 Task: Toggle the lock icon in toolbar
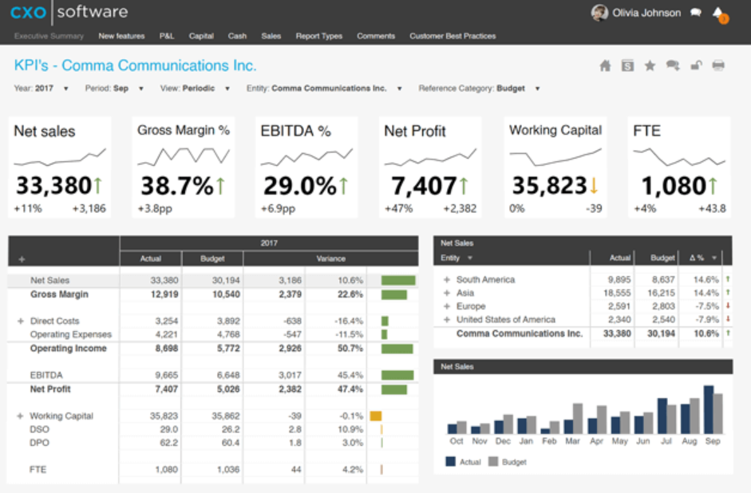696,65
